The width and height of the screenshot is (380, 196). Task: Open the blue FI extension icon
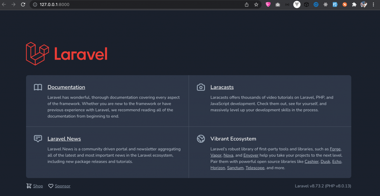[x=335, y=4]
